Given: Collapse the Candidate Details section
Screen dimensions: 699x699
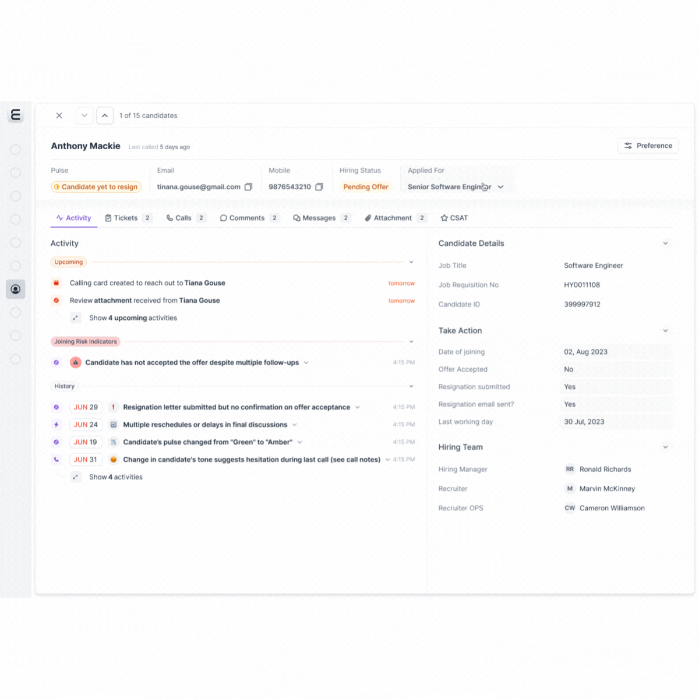Looking at the screenshot, I should (665, 243).
